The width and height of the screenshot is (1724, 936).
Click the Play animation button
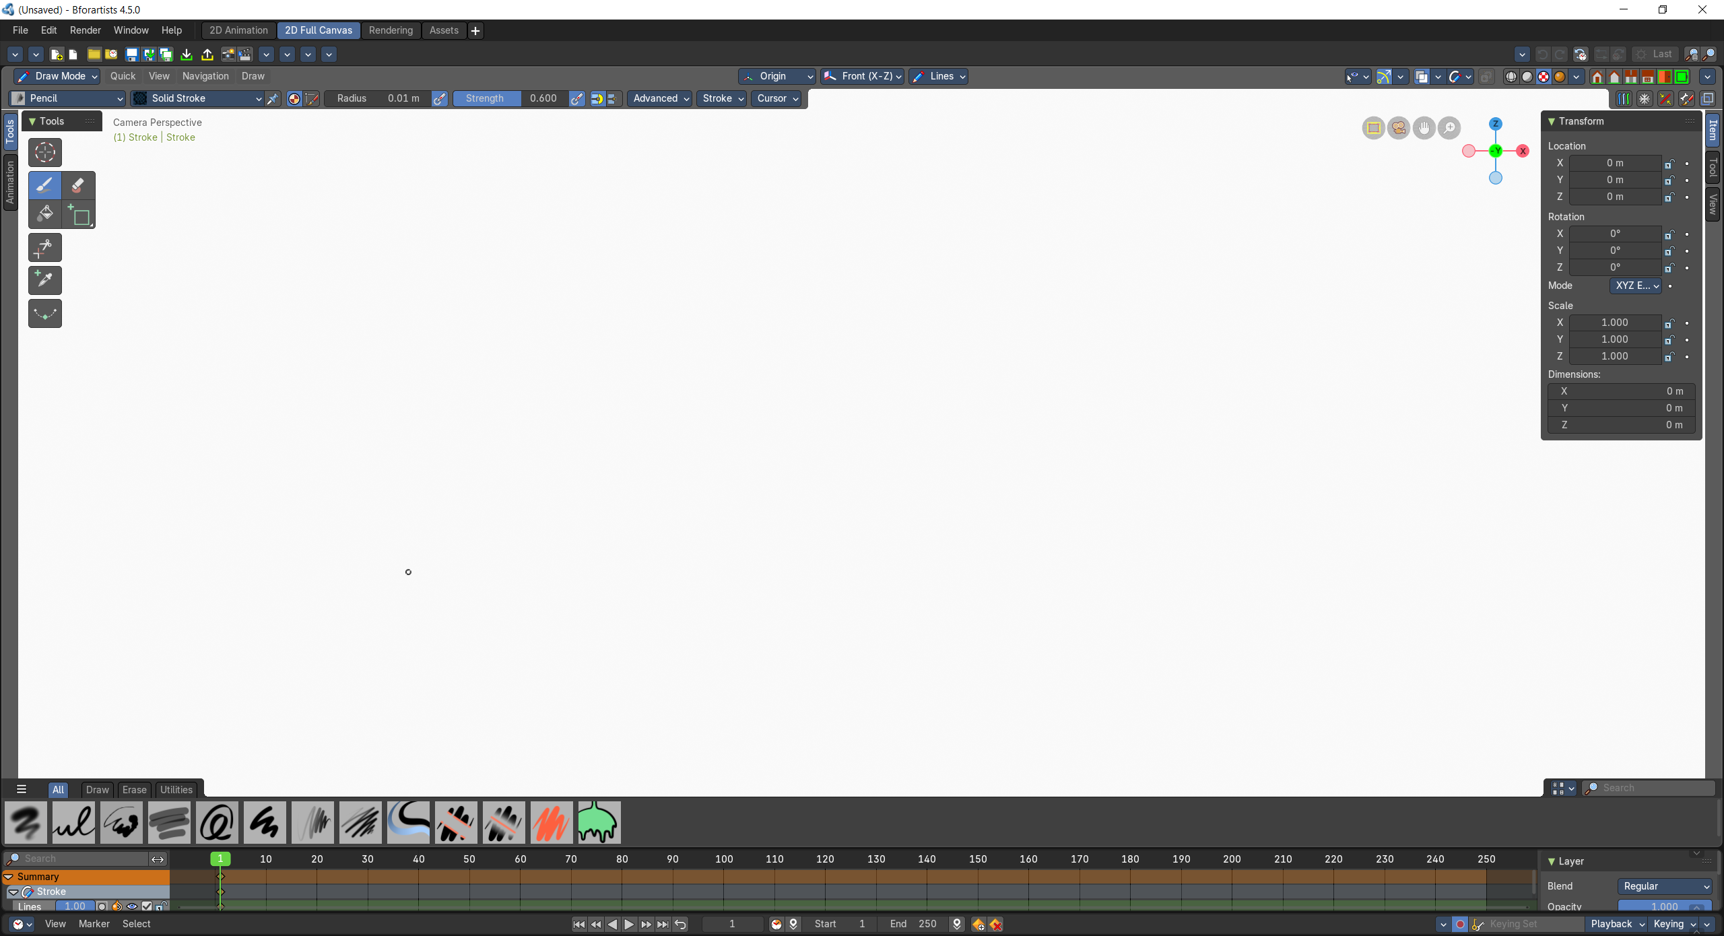(x=629, y=925)
